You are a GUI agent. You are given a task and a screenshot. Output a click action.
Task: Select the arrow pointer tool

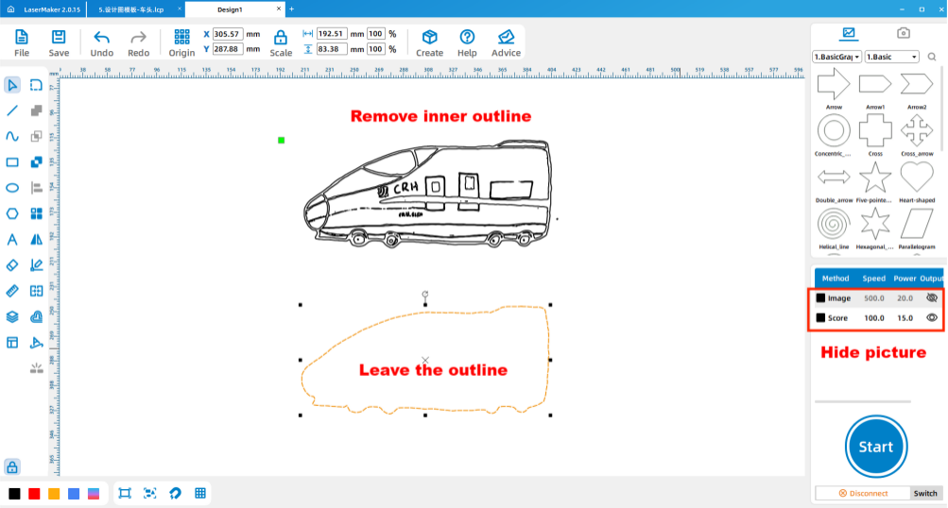pos(12,85)
